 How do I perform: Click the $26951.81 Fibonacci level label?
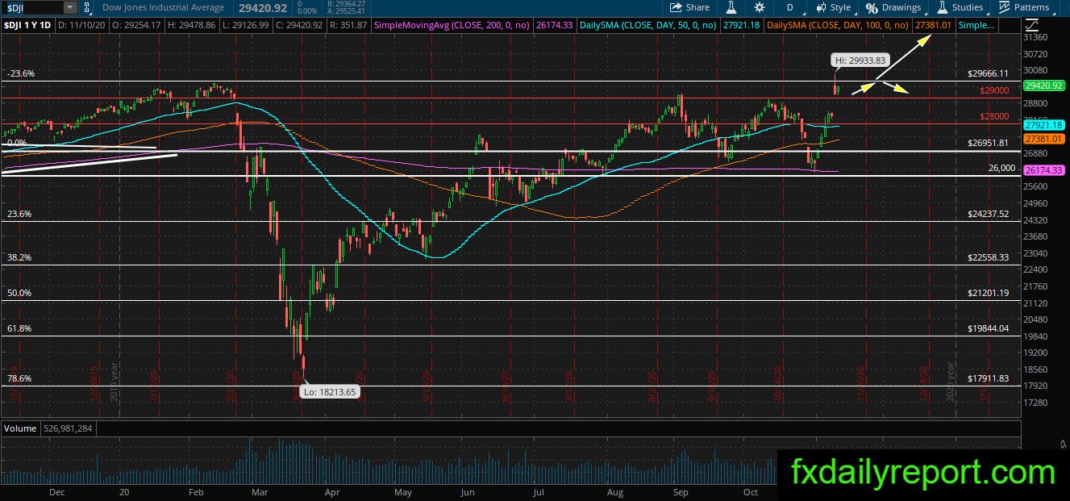(988, 143)
